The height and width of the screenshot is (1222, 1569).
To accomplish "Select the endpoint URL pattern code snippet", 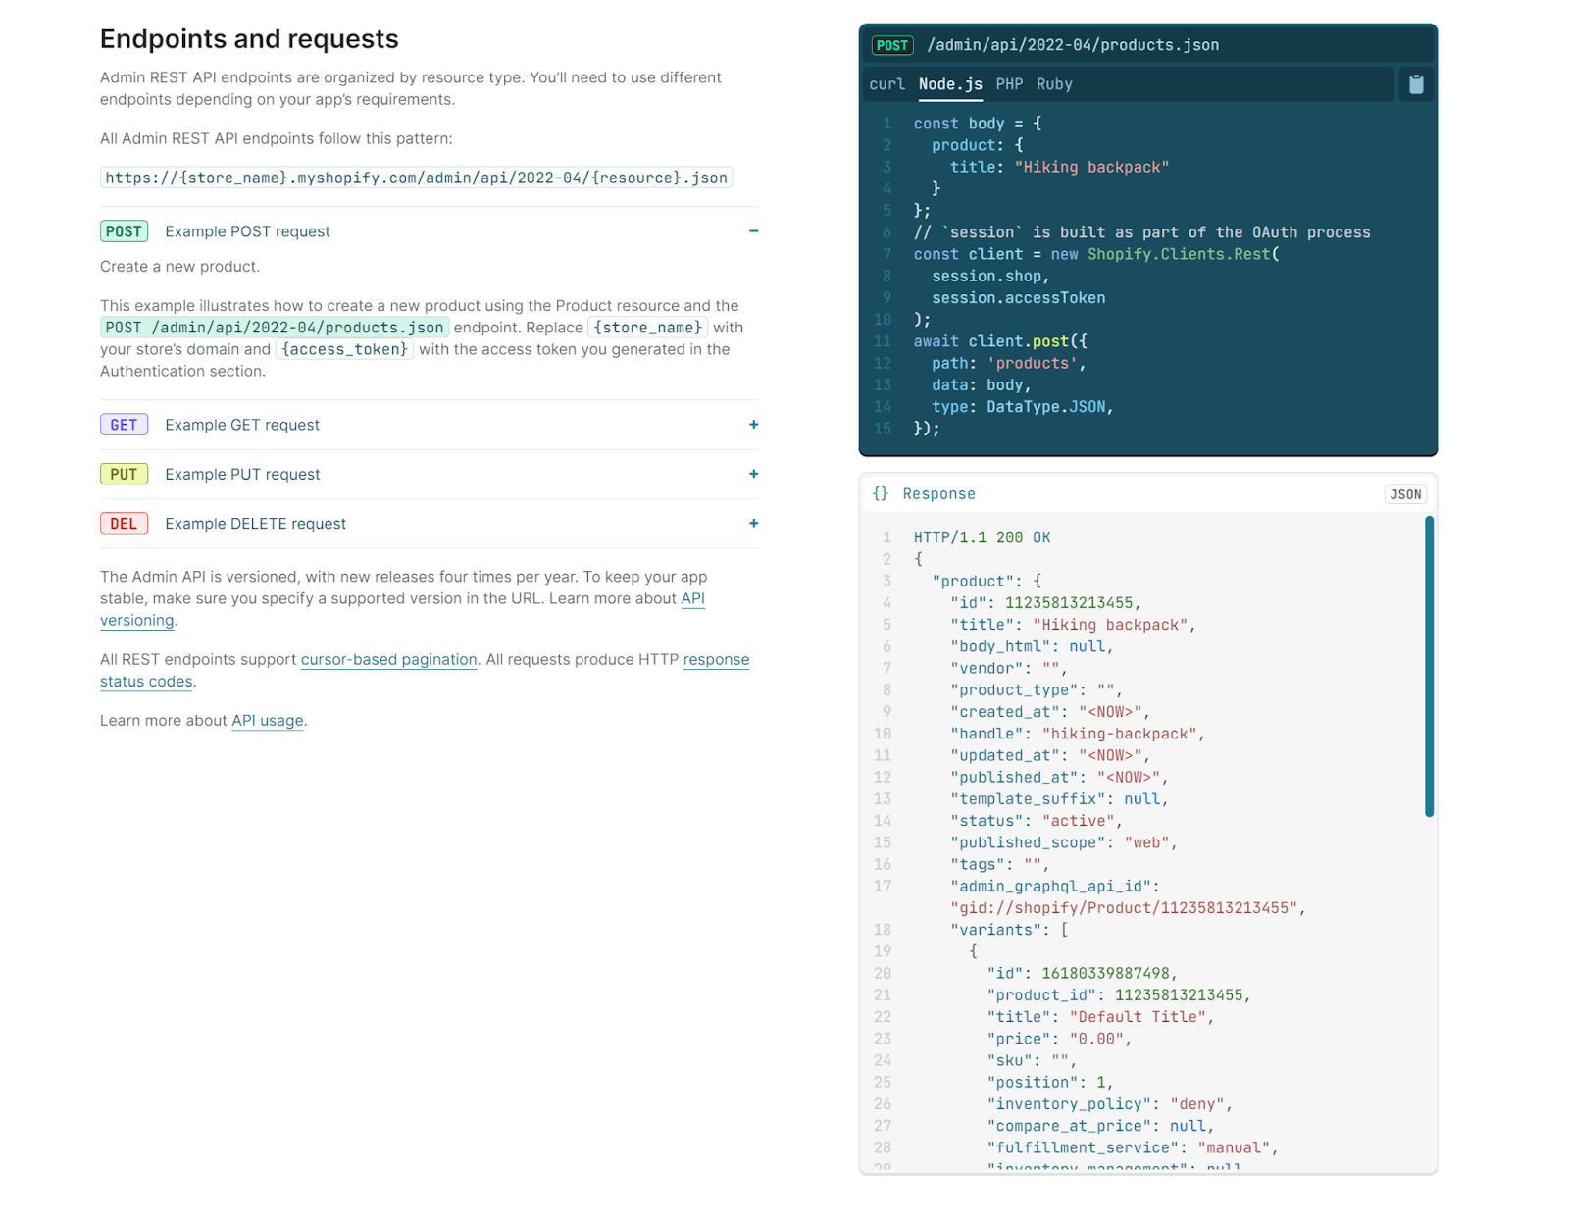I will coord(418,178).
